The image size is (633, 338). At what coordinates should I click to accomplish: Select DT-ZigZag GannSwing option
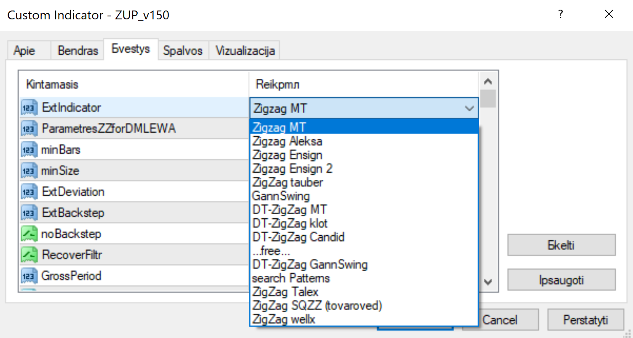click(364, 264)
